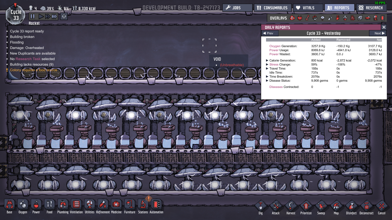Open the Refinement build category
The image size is (392, 220).
[103, 205]
